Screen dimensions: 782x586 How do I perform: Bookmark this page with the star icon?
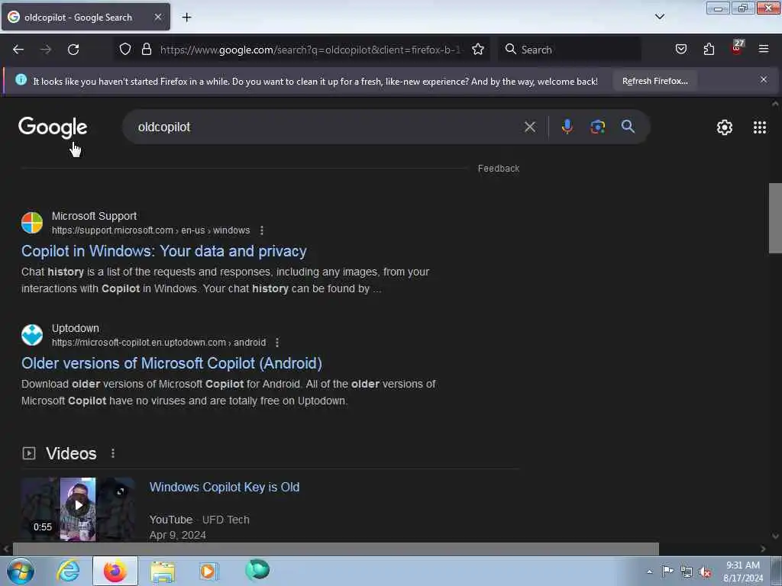pos(478,49)
